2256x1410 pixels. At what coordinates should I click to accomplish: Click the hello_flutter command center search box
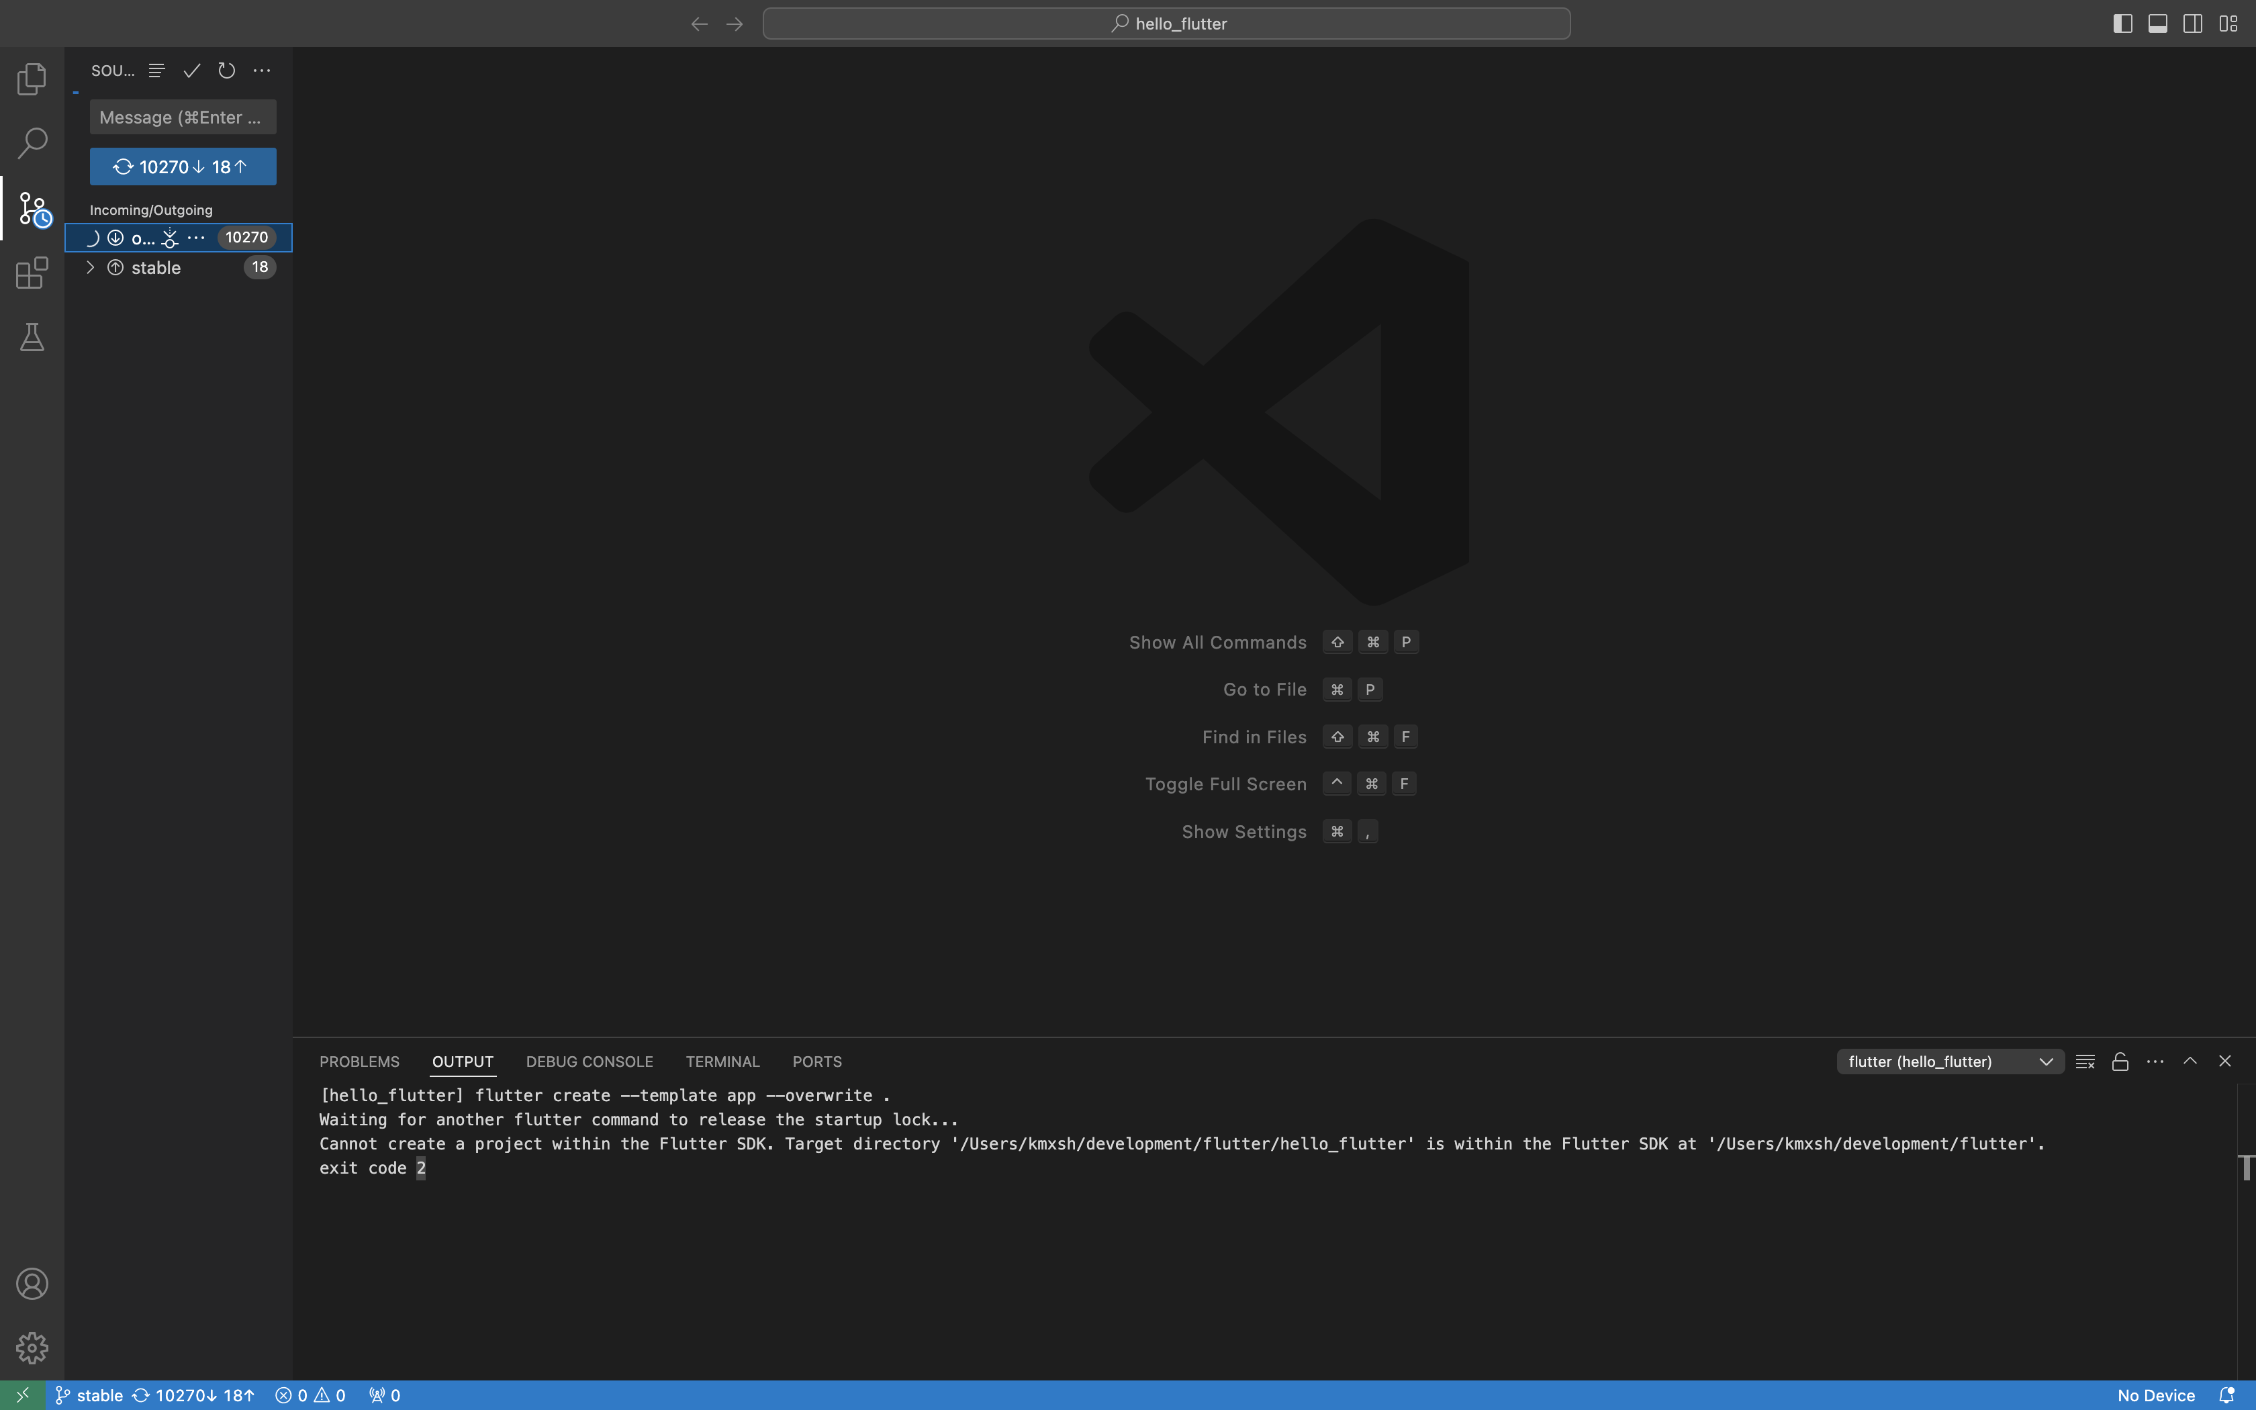(1166, 23)
